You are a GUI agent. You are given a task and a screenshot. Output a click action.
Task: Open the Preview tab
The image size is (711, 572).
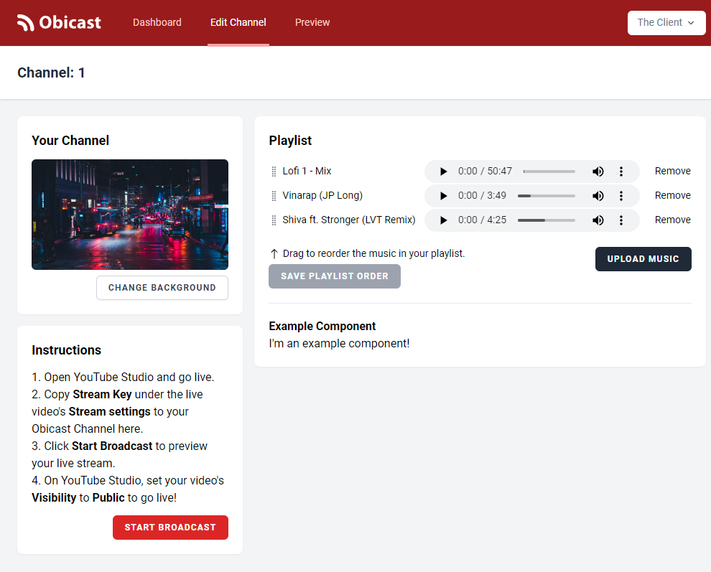[x=312, y=22]
